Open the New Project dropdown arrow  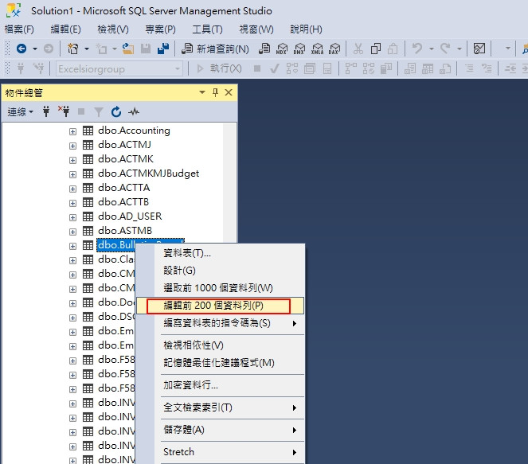(x=87, y=49)
